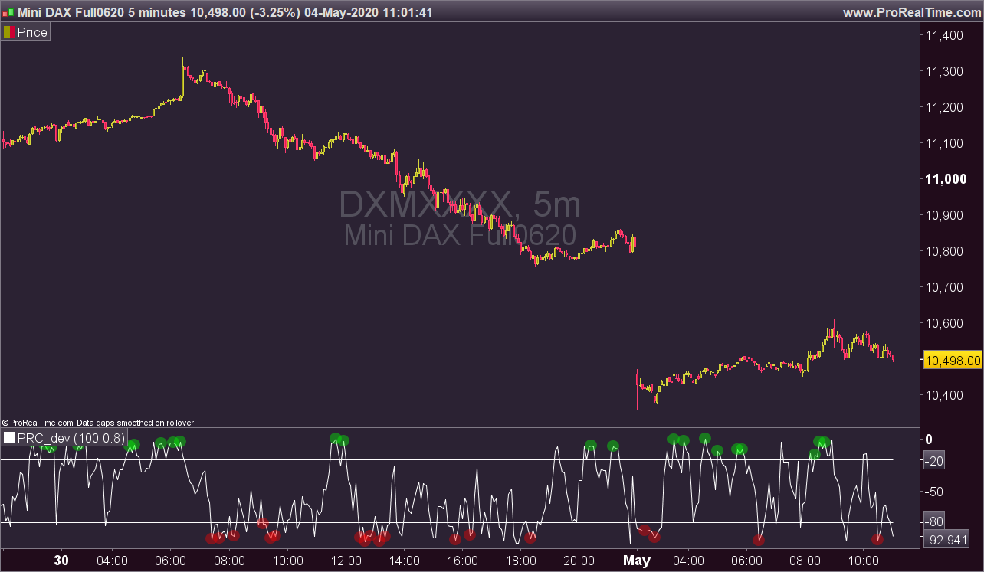Screen dimensions: 984x572
Task: Open the www.ProRealTime.com link
Action: pos(911,13)
